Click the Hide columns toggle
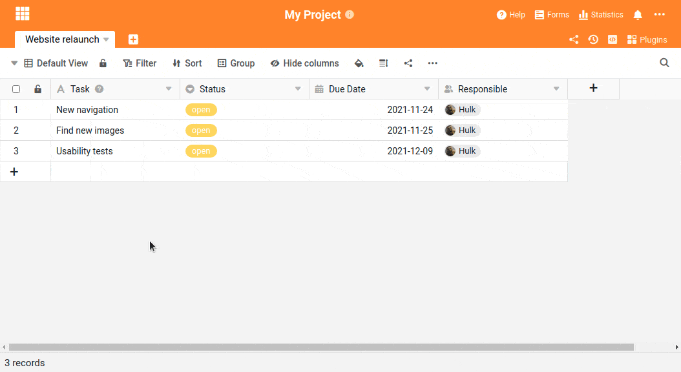 [x=304, y=63]
